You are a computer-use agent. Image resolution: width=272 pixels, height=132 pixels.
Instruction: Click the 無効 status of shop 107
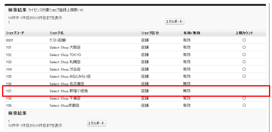point(187,91)
